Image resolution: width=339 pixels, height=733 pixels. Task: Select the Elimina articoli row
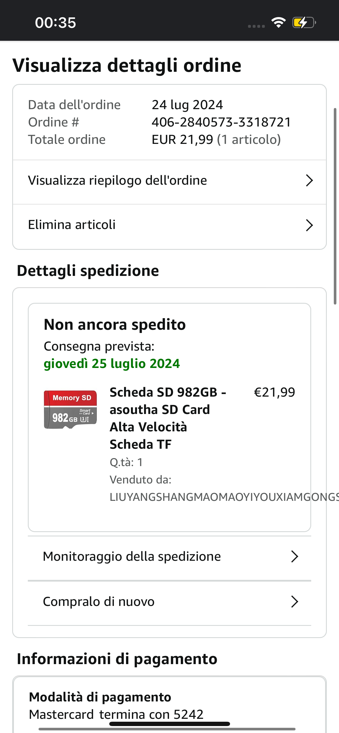pyautogui.click(x=72, y=225)
